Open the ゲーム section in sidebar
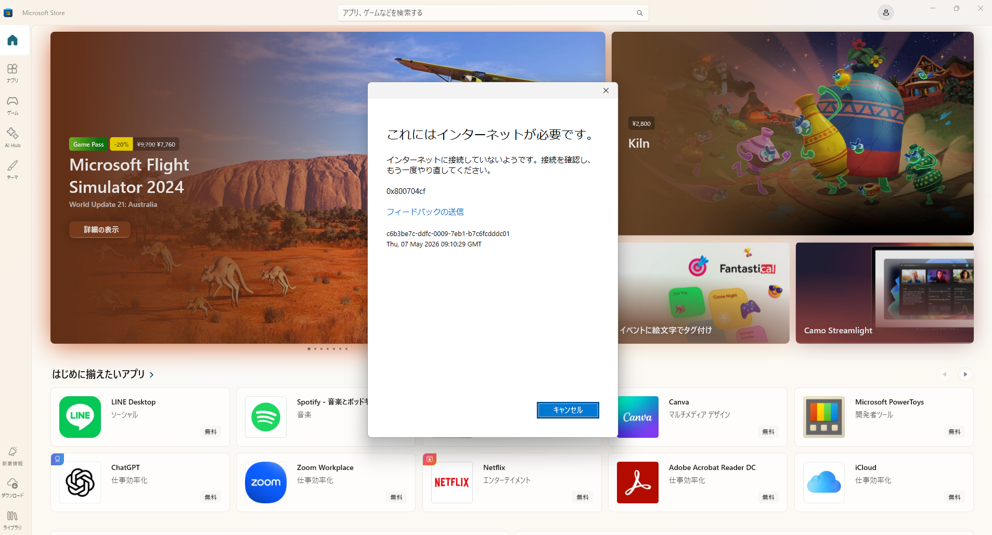 pyautogui.click(x=12, y=105)
